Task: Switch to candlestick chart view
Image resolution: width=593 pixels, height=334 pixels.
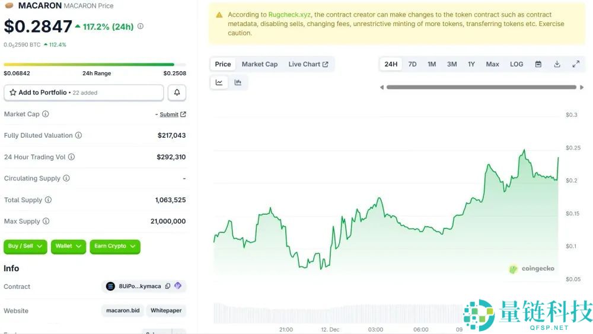Action: [238, 82]
